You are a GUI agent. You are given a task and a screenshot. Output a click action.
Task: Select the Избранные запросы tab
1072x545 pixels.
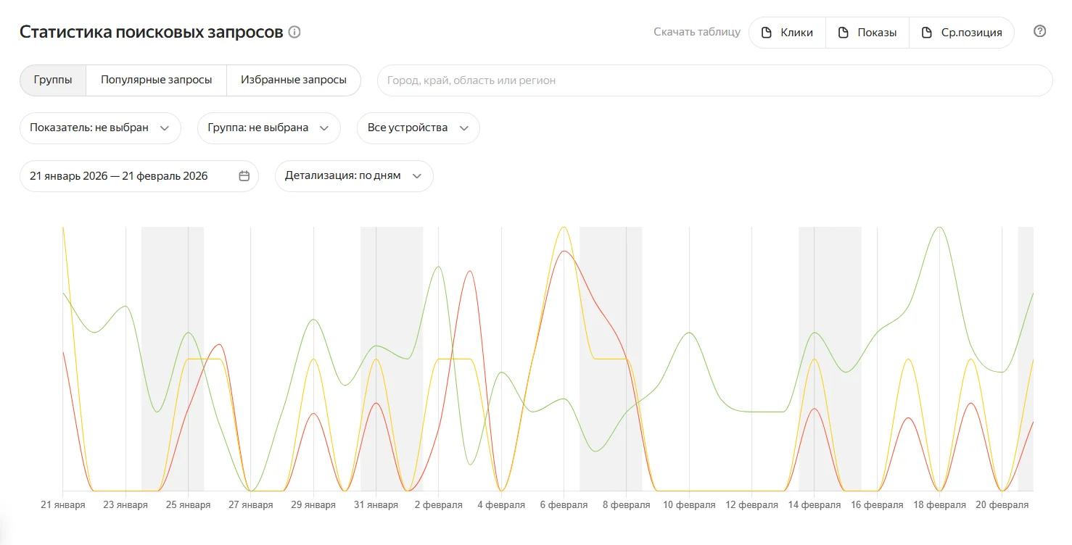293,80
